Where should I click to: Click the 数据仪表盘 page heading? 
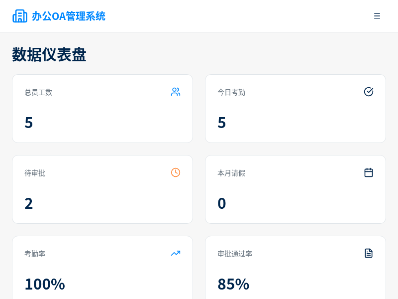click(x=49, y=54)
